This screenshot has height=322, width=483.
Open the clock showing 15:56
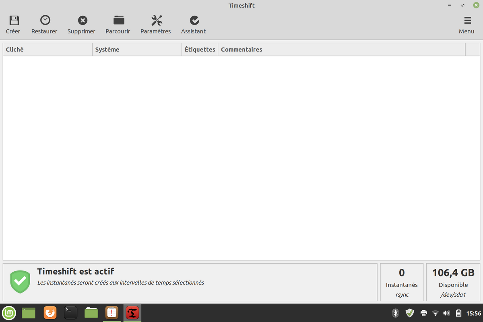pos(473,313)
